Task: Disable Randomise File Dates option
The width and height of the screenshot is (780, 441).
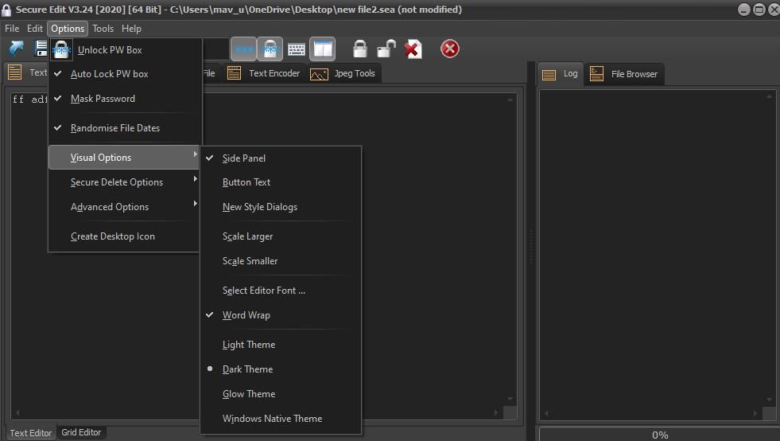Action: tap(115, 128)
